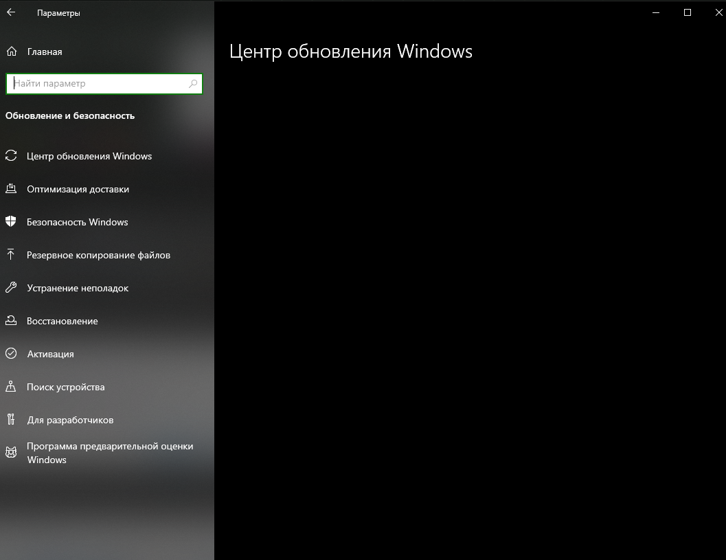The width and height of the screenshot is (726, 560).
Task: Click the Для разработчиков tools icon
Action: point(11,419)
